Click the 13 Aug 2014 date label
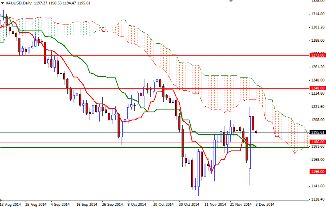The height and width of the screenshot is (207, 326). click(x=11, y=205)
